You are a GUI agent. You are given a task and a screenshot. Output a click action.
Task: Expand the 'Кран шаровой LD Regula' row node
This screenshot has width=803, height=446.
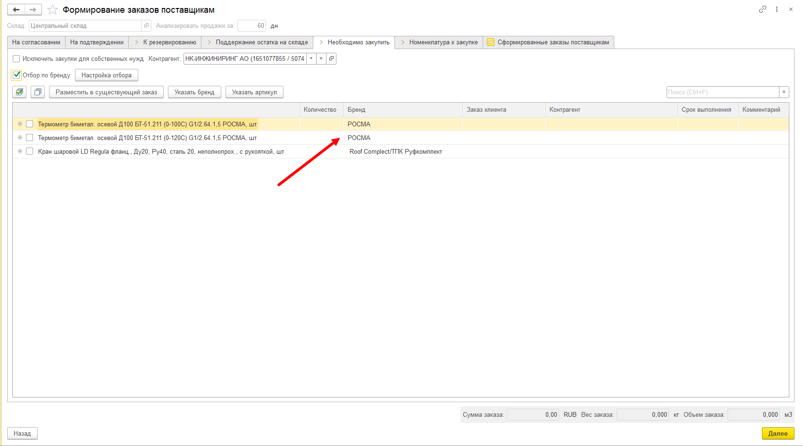[x=20, y=151]
